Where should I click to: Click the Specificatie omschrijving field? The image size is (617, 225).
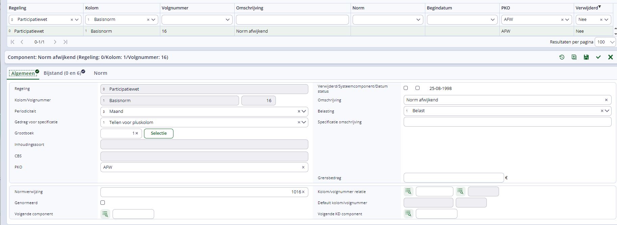coord(507,122)
